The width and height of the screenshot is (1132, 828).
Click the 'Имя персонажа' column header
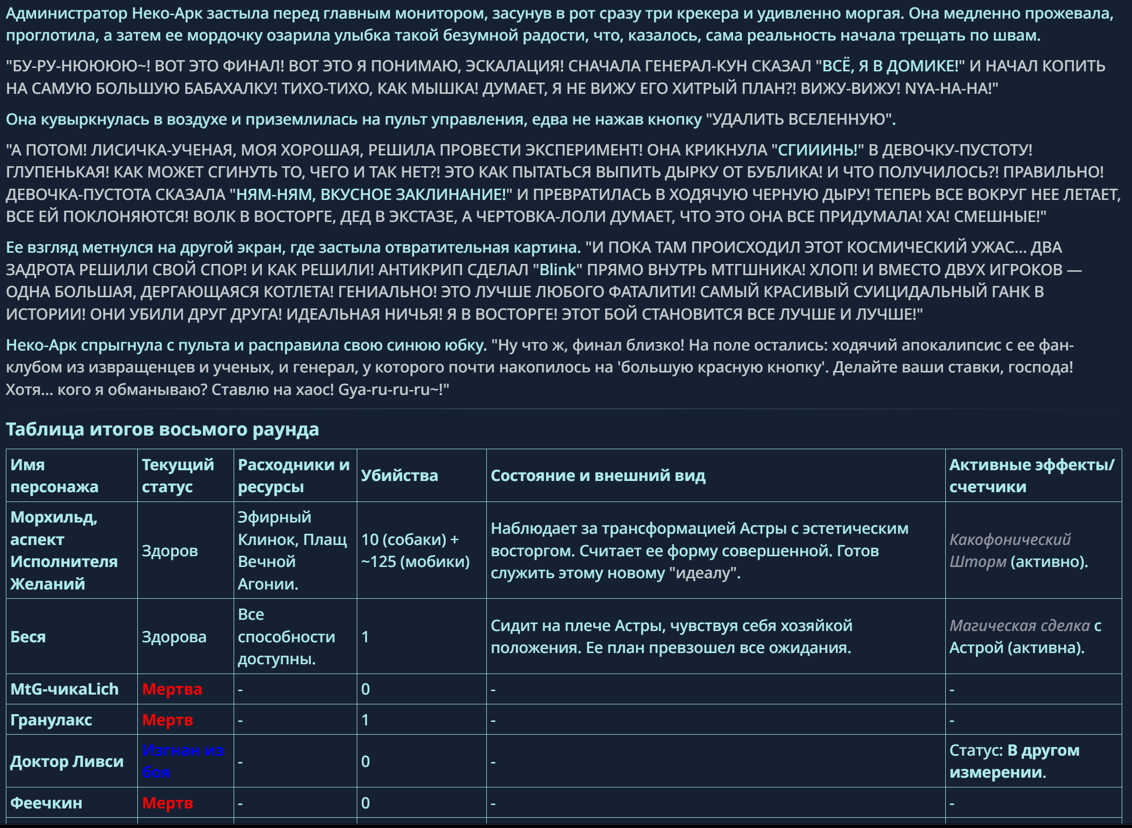click(54, 475)
